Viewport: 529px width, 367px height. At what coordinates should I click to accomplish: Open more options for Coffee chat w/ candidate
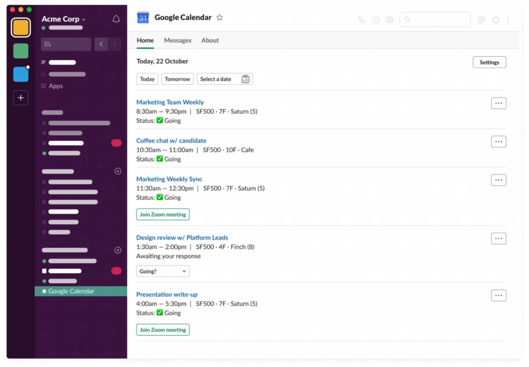coord(498,142)
